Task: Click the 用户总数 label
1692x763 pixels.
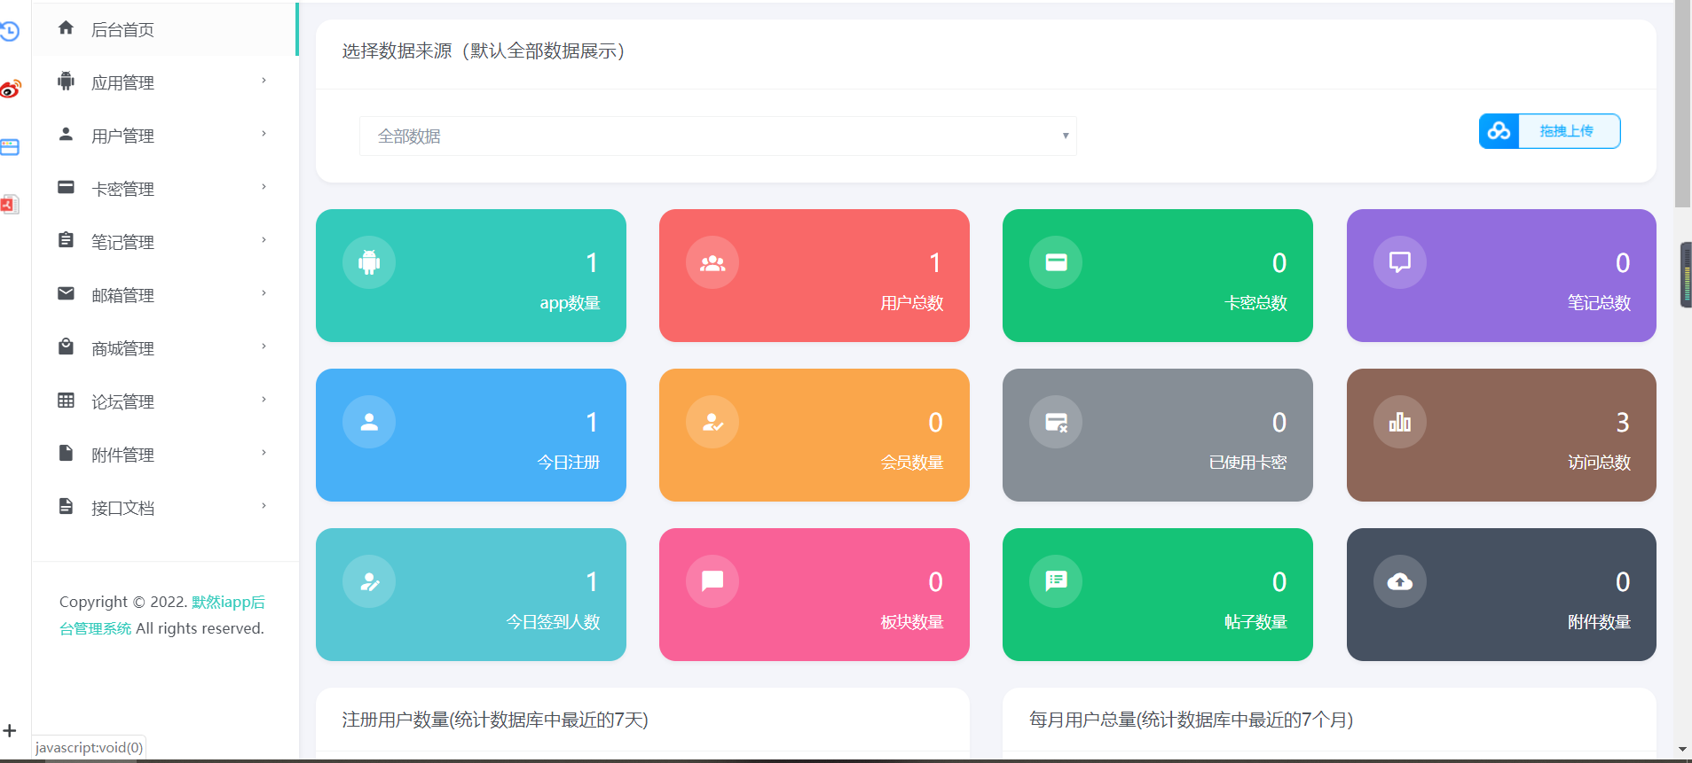Action: coord(912,303)
